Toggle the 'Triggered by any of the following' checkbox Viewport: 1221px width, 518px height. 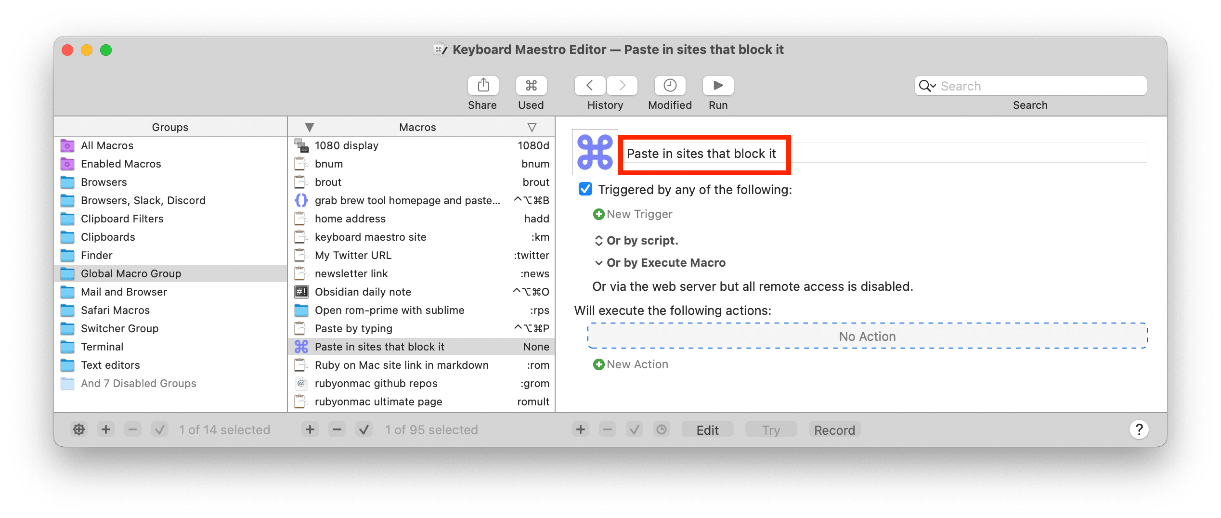coord(585,189)
